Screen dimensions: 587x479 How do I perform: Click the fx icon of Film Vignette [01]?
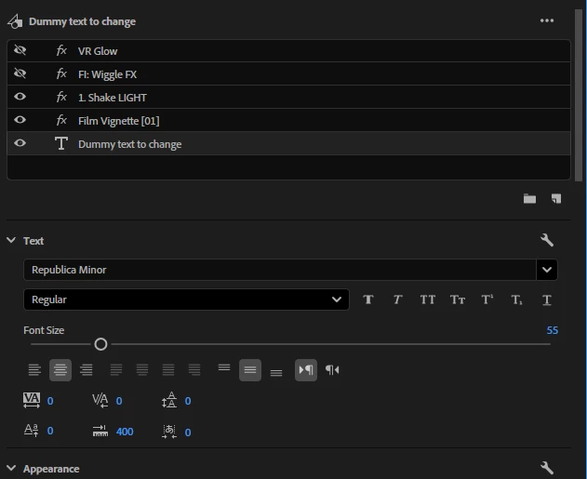[61, 120]
